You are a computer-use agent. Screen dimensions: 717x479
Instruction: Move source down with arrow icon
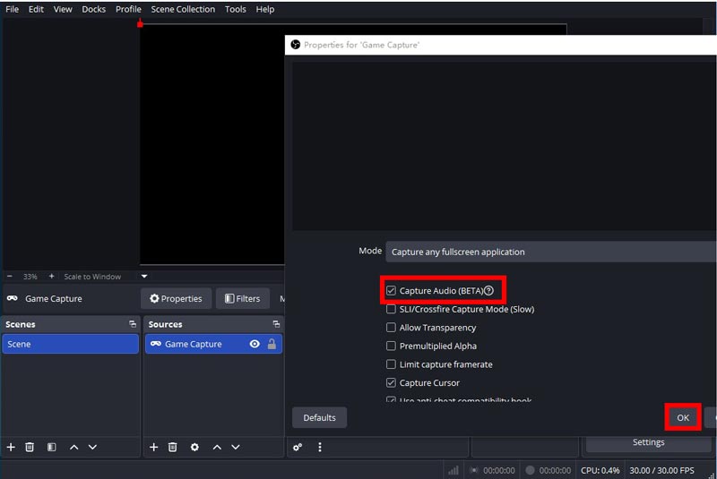(x=236, y=448)
